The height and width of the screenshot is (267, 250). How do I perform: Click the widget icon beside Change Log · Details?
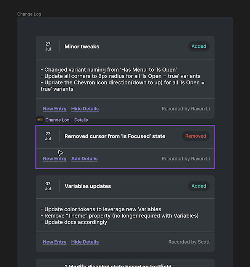pyautogui.click(x=40, y=120)
